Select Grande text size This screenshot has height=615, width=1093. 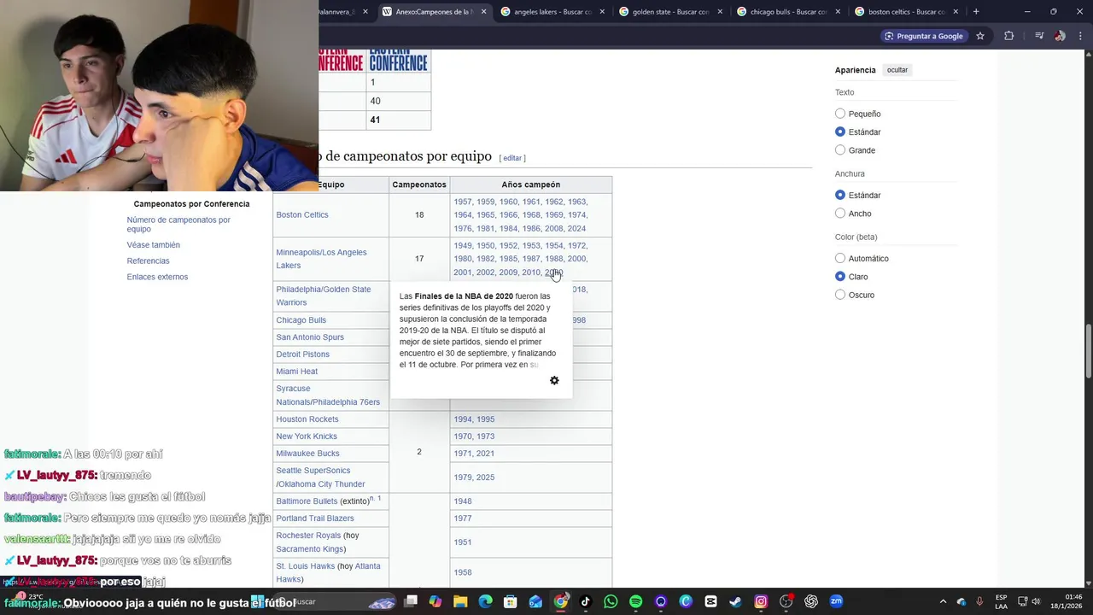(840, 150)
